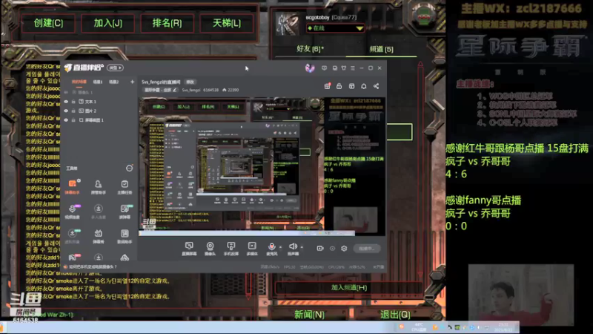Open the 多人连麦 tool icon
This screenshot has width=593, height=334.
coord(99,212)
